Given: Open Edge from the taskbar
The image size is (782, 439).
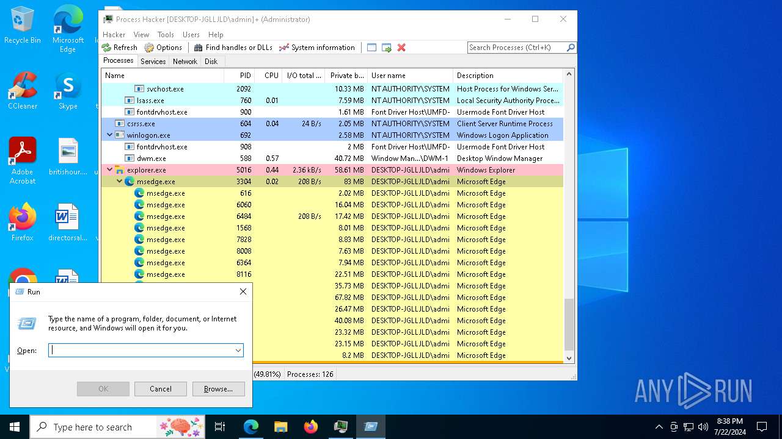Looking at the screenshot, I should pos(251,427).
